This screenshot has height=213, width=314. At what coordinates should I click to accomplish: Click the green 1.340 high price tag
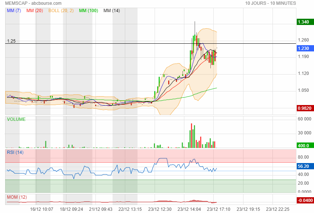click(305, 22)
